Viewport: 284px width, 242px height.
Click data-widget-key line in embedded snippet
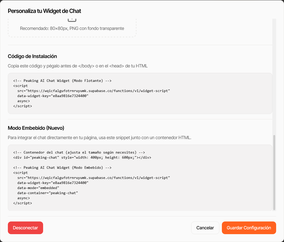[53, 183]
